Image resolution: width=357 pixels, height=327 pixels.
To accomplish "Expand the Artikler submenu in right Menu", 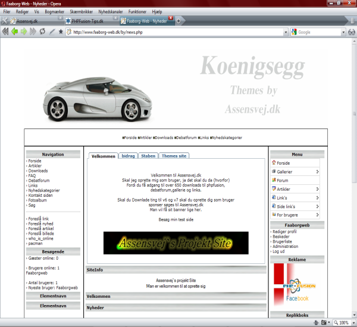I will click(x=317, y=189).
